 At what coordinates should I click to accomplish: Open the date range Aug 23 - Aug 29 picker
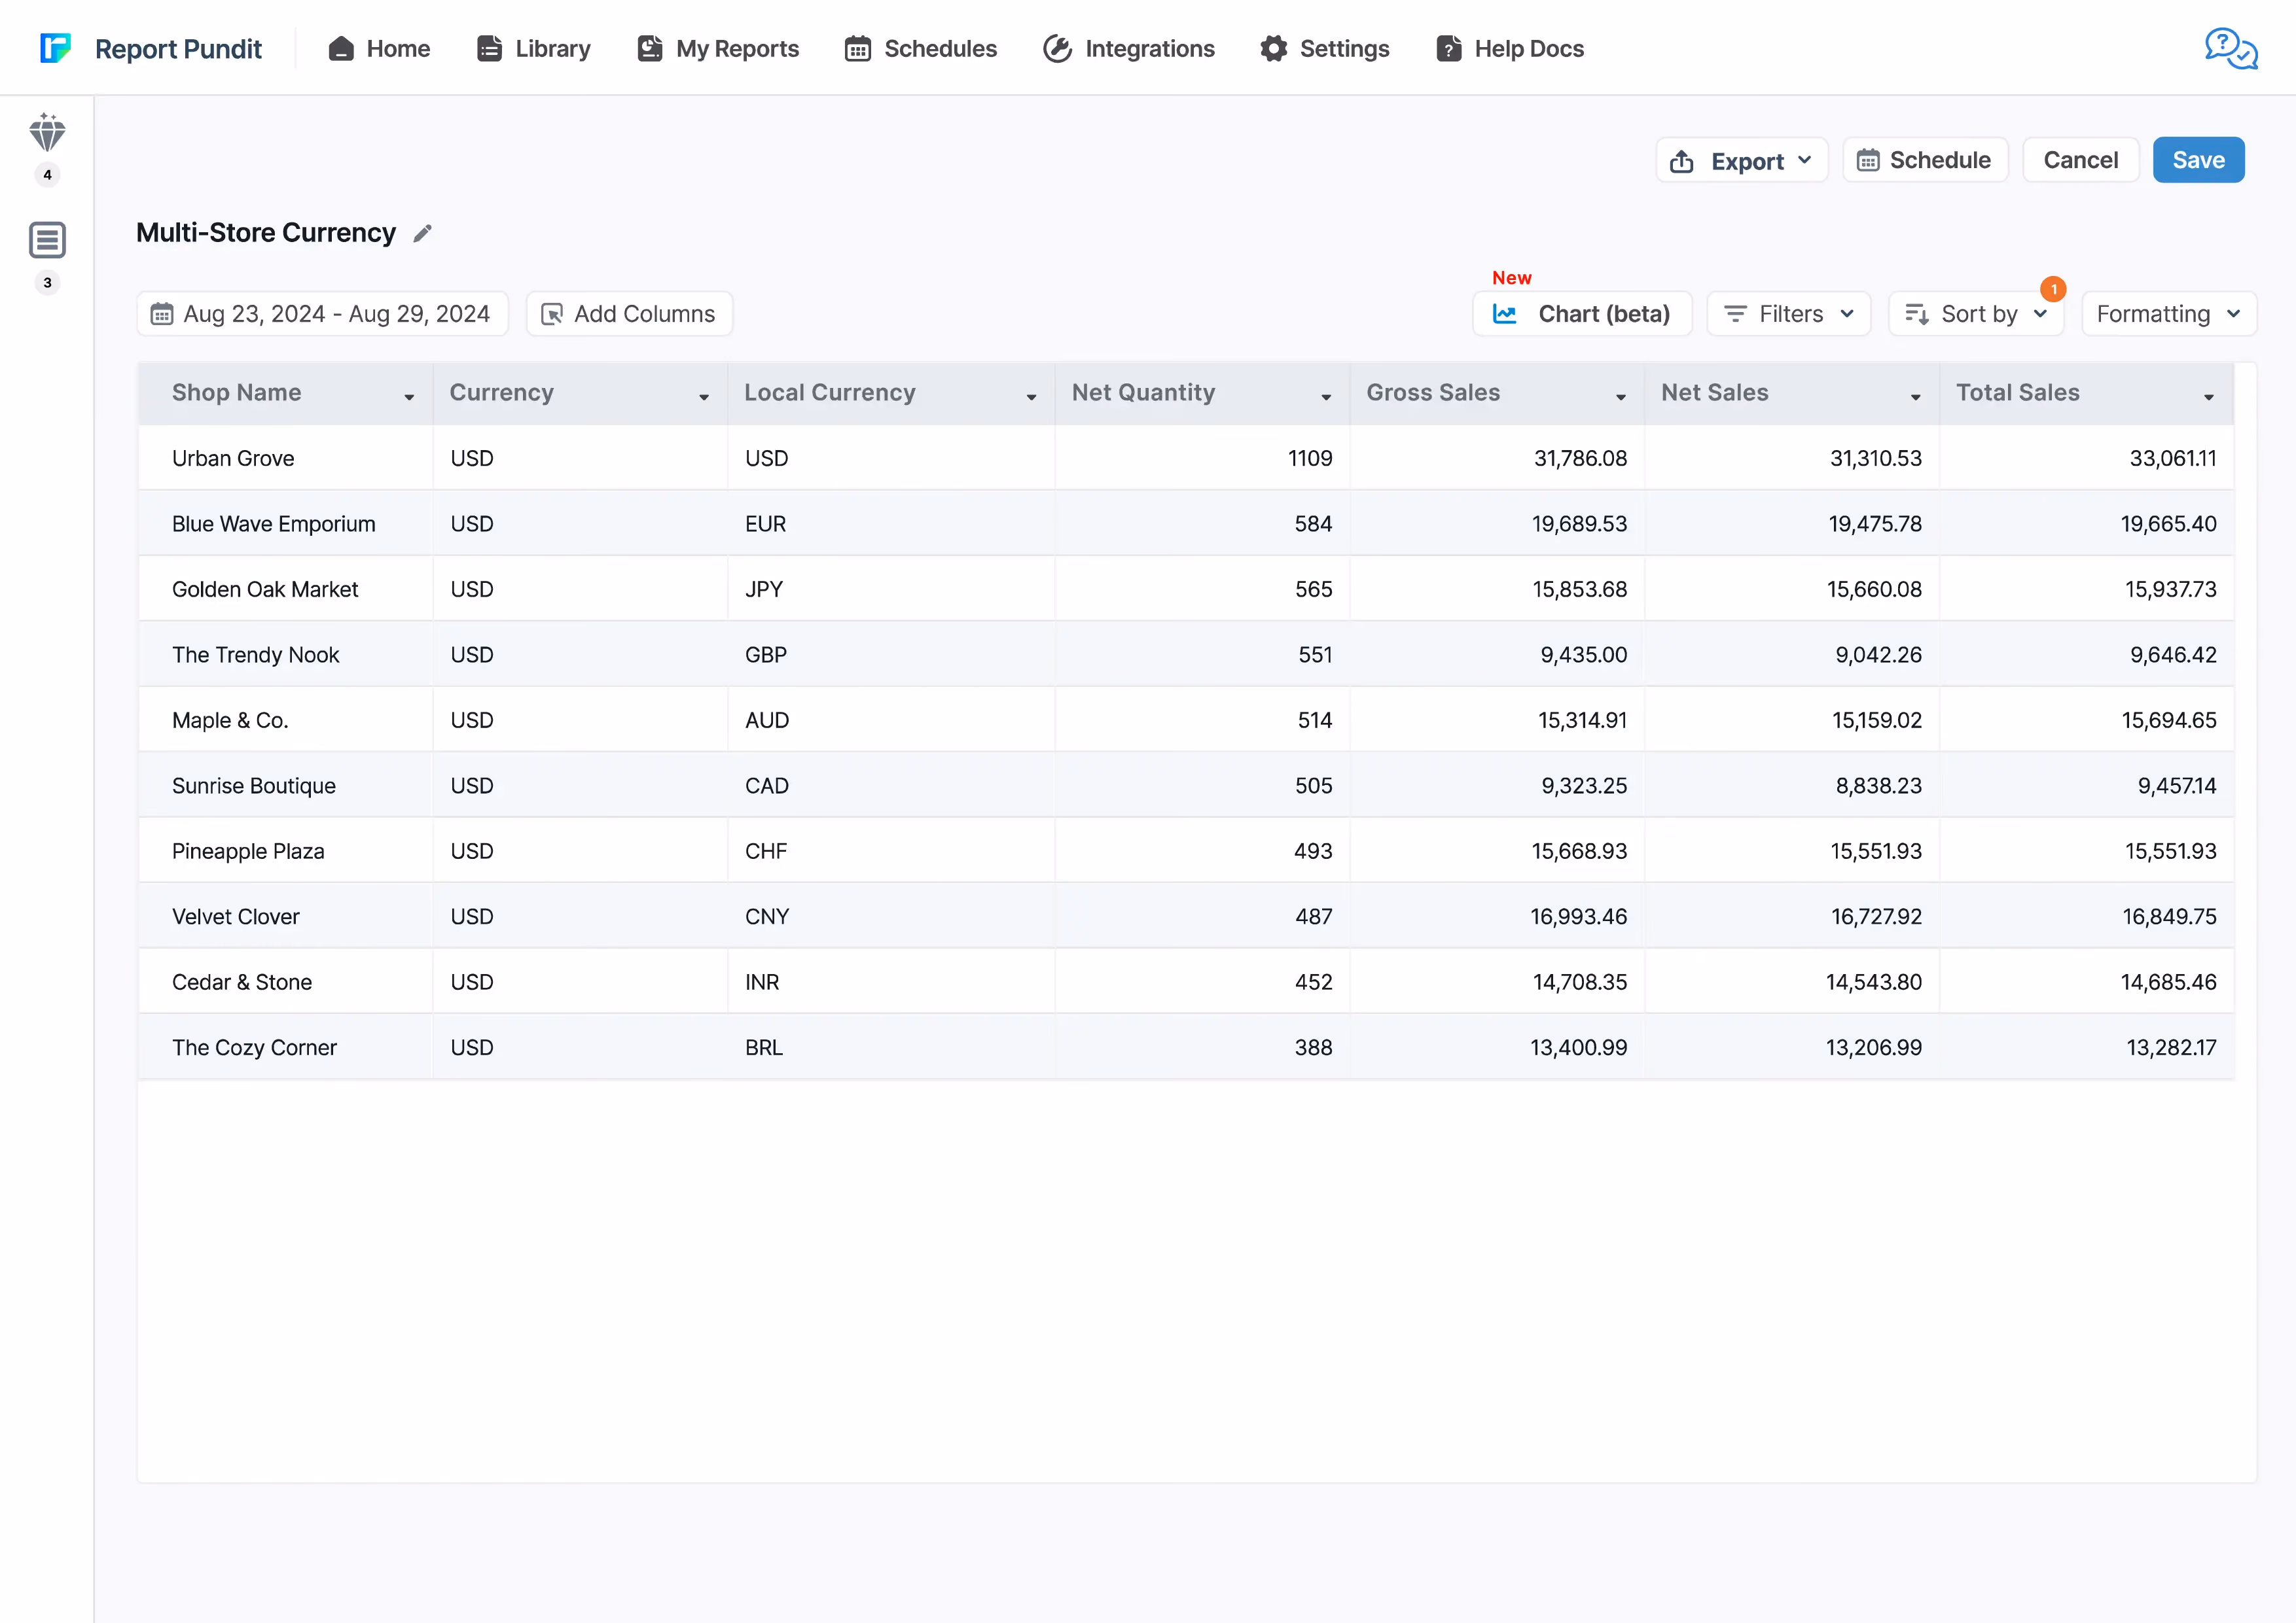pos(322,314)
